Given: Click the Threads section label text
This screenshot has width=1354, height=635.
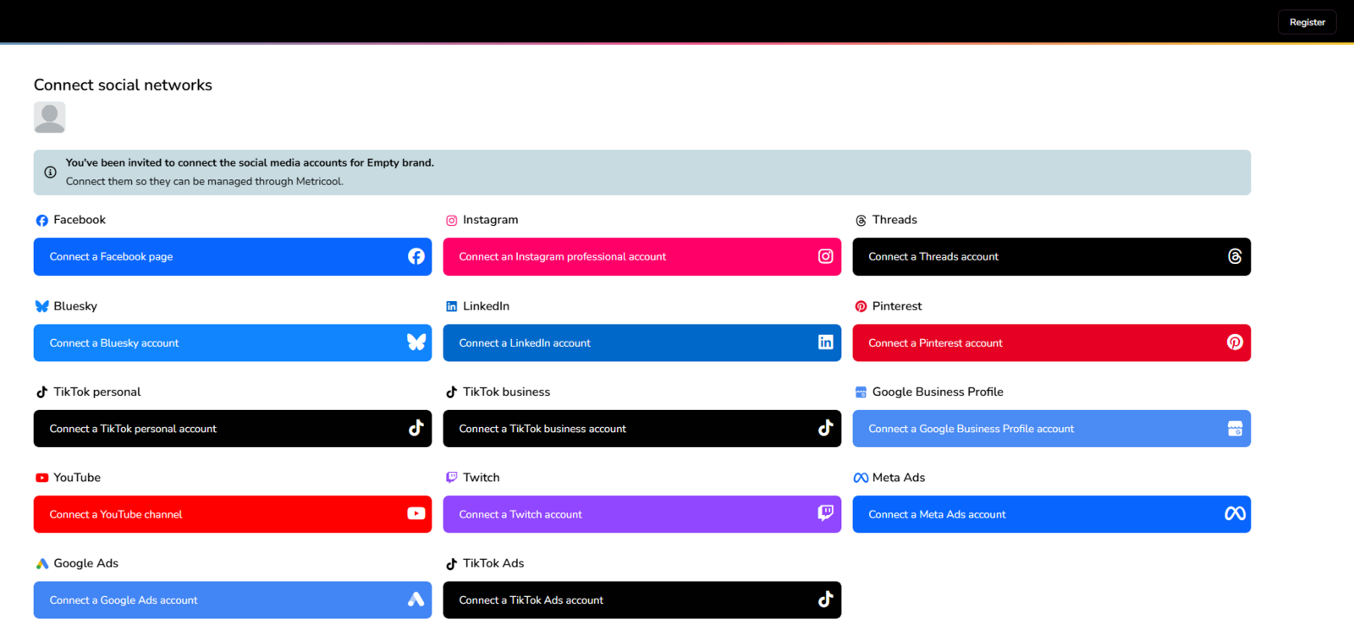Looking at the screenshot, I should click(x=894, y=220).
